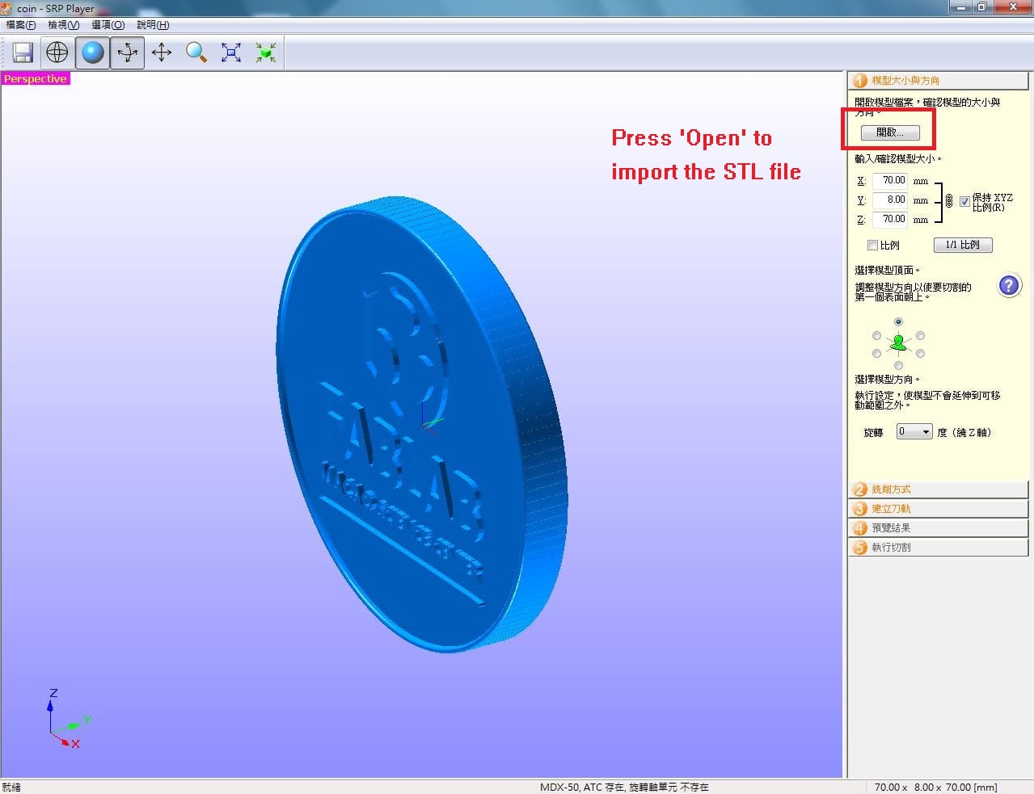Image resolution: width=1034 pixels, height=794 pixels.
Task: Open the 旋轉 degree dropdown
Action: [x=914, y=432]
